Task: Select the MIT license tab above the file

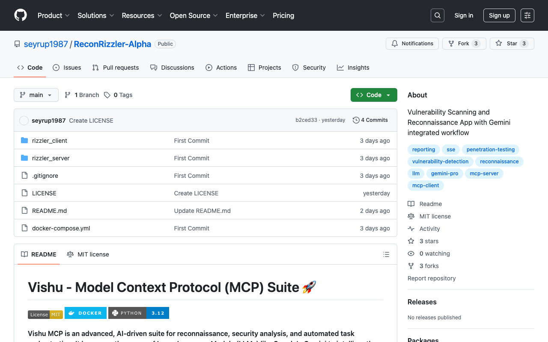Action: point(88,254)
